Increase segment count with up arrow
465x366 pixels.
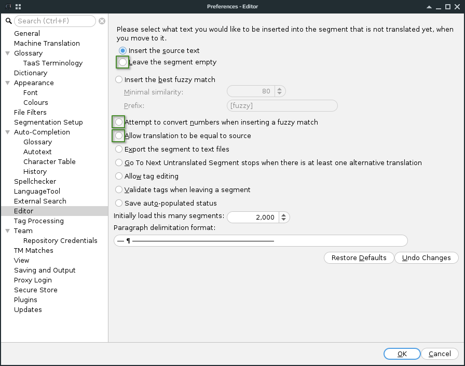284,214
